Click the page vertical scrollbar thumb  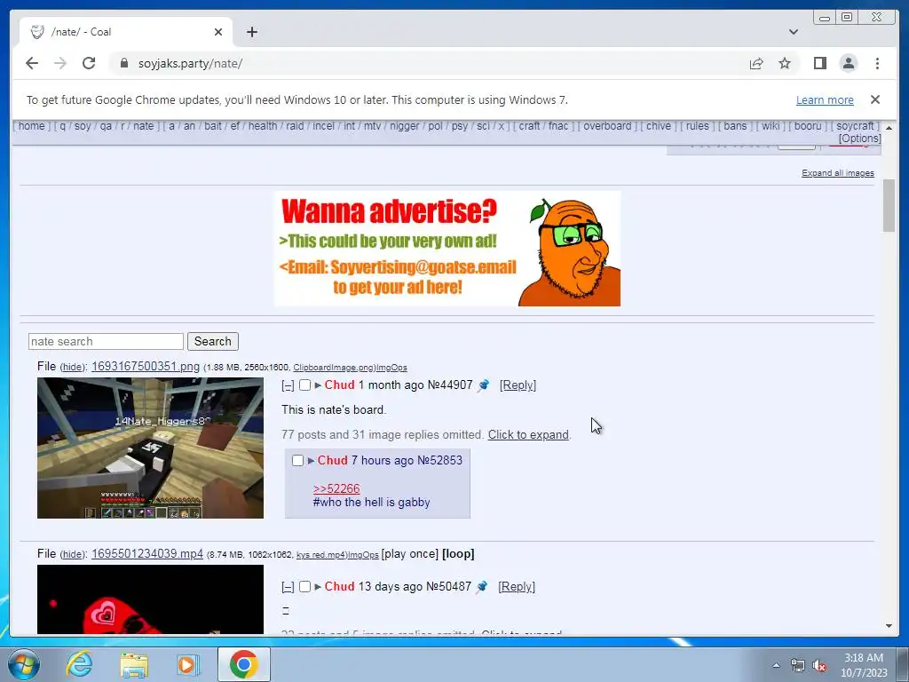click(889, 205)
